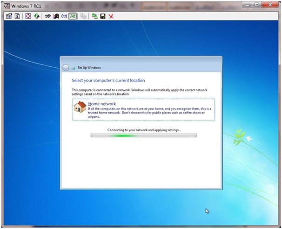Screen dimensions: 282x229
Task: Maximize the Windows 7 RC1 window
Action: point(257,5)
